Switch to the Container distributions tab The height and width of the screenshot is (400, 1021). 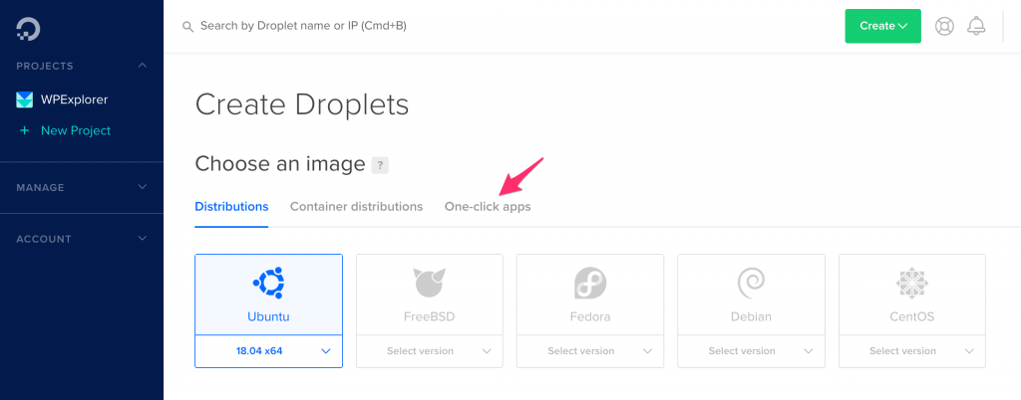(x=356, y=207)
